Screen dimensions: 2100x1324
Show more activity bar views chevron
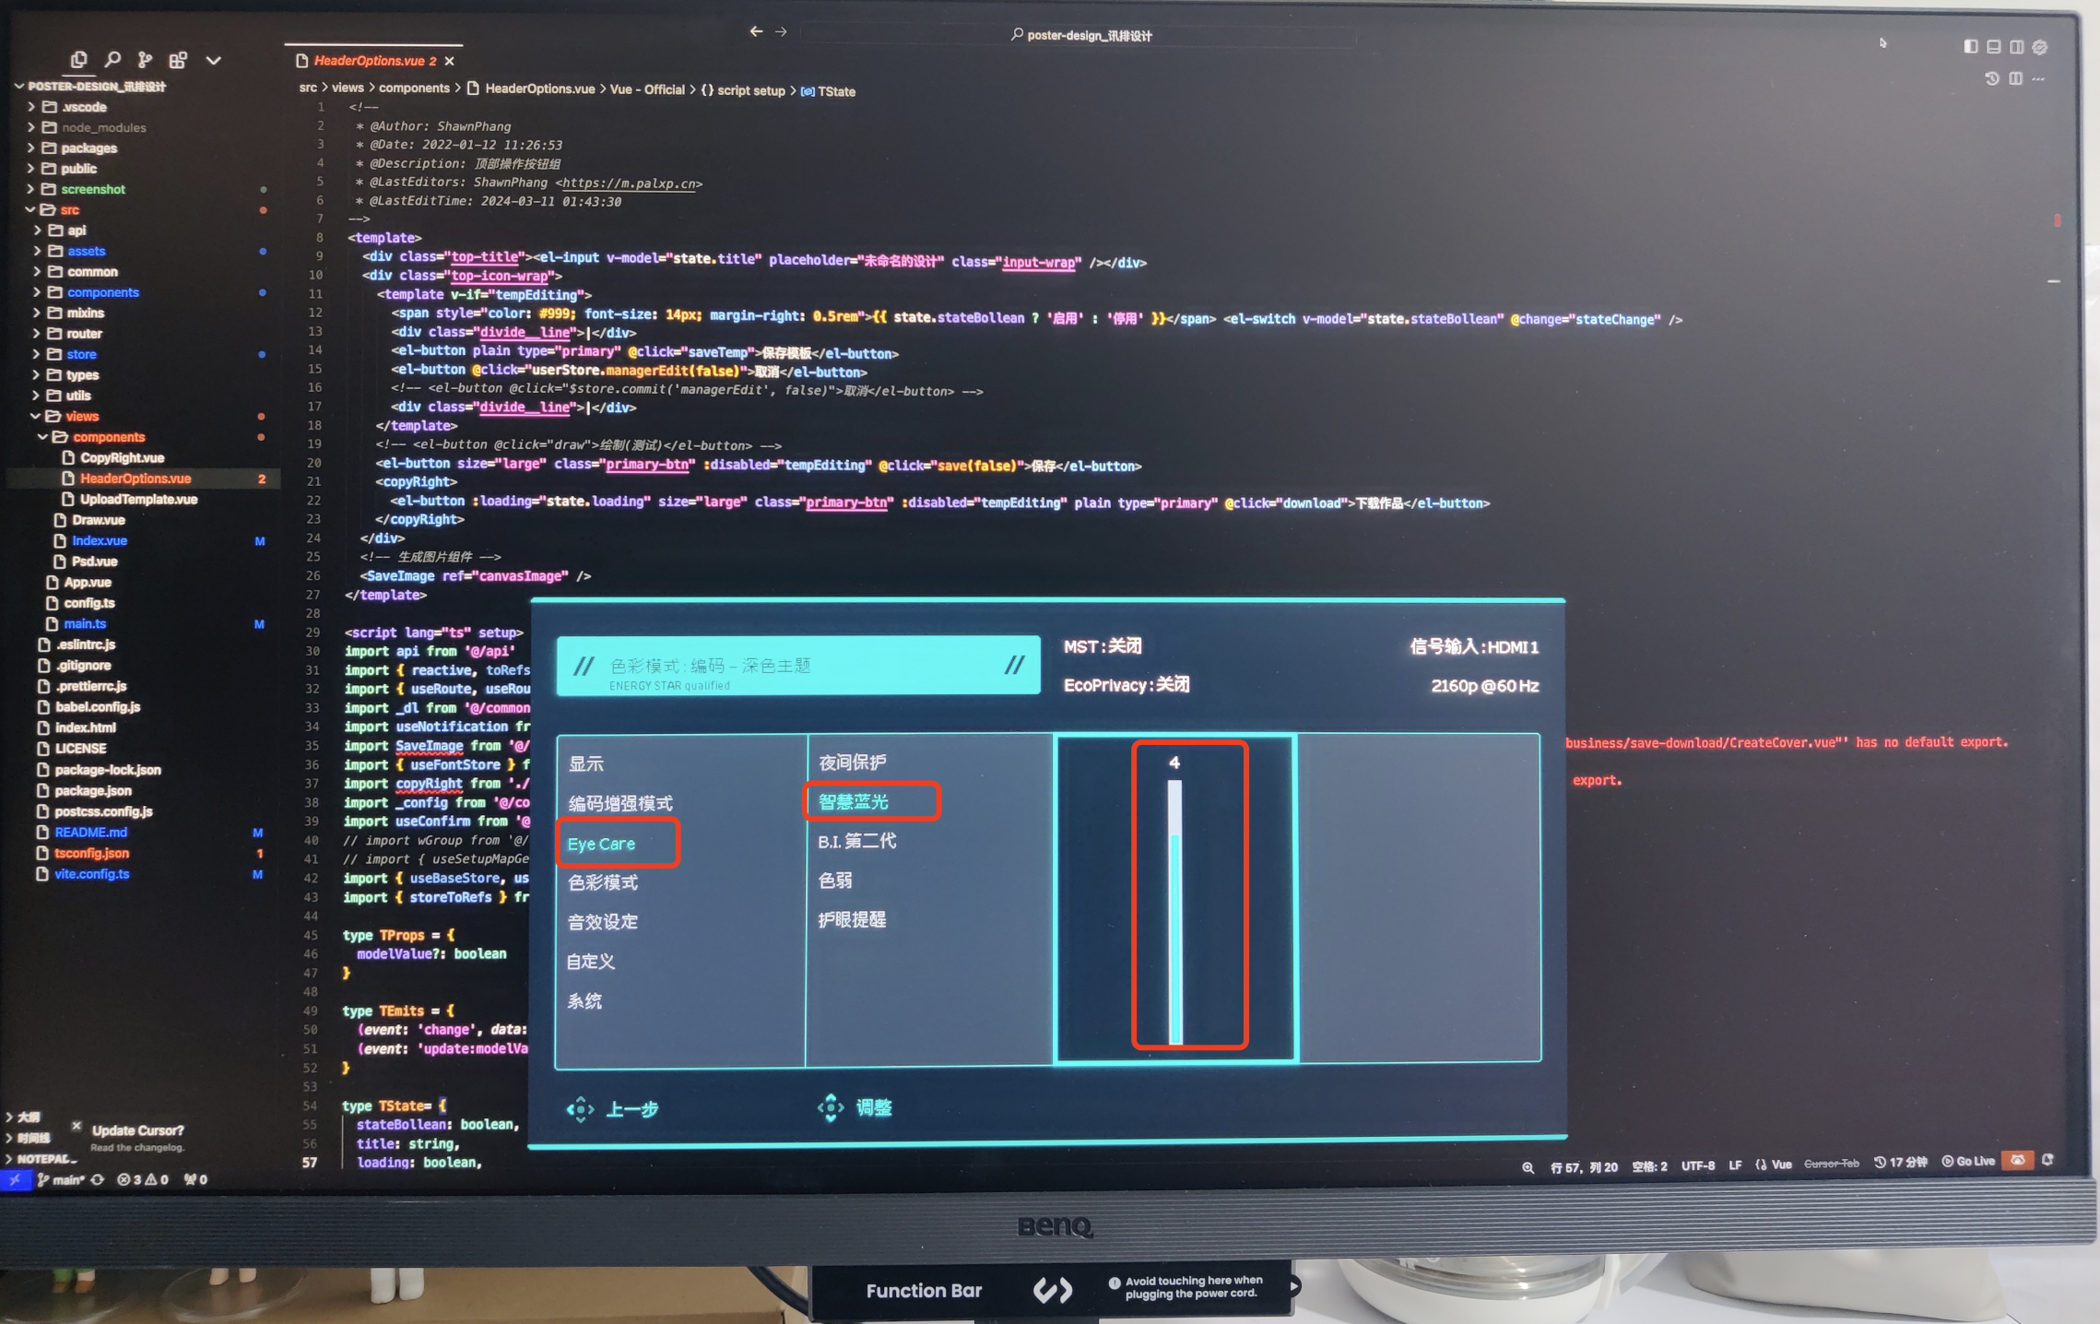pos(213,61)
